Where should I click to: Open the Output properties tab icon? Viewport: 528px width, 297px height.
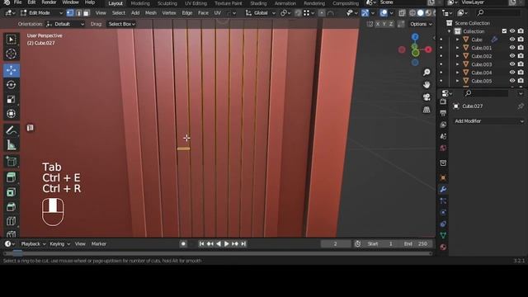(443, 113)
